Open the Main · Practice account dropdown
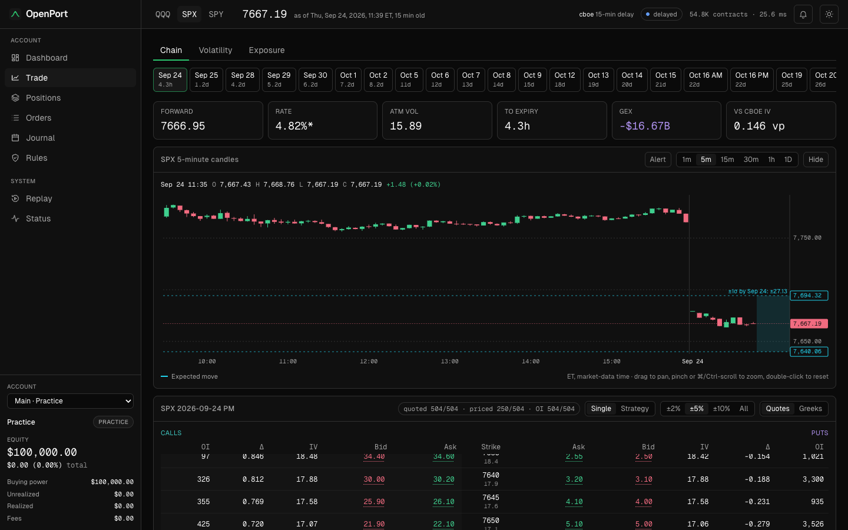Screen dimensions: 848x530 (x=70, y=401)
